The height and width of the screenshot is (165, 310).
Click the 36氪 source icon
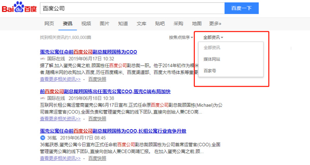point(43,138)
